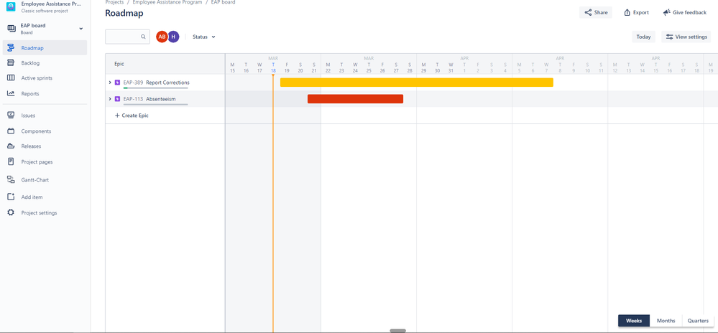Click the Employee Assistance Program project avatar icon
Image resolution: width=718 pixels, height=333 pixels.
[x=11, y=7]
